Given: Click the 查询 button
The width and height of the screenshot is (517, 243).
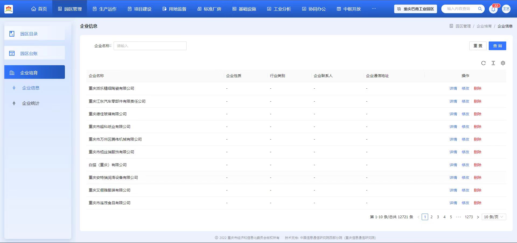Looking at the screenshot, I should (x=497, y=46).
